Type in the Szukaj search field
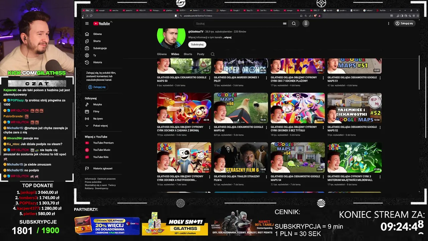Image resolution: width=428 pixels, height=241 pixels. tap(238, 23)
